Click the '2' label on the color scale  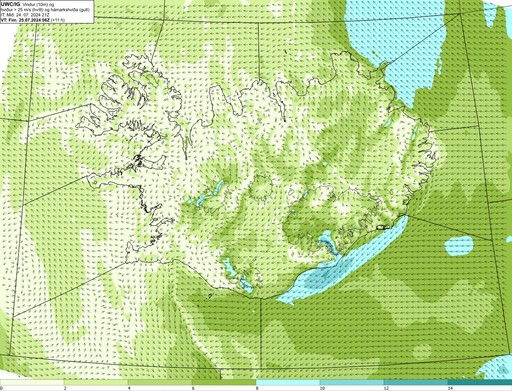(65, 388)
